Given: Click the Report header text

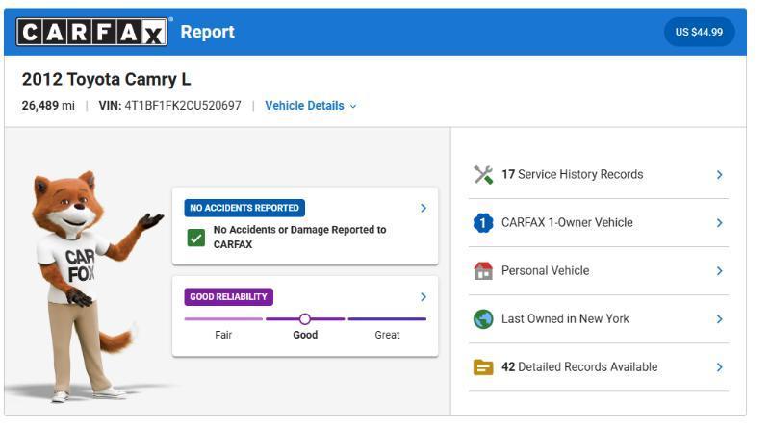Looking at the screenshot, I should [207, 32].
